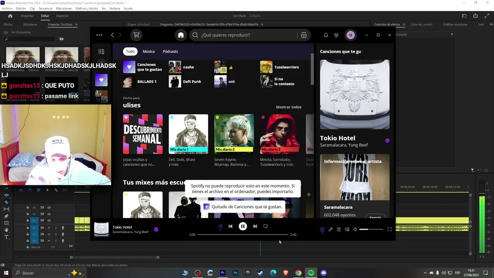Open Proyecto panel menu icon
The width and height of the screenshot is (494, 278).
(76, 24)
